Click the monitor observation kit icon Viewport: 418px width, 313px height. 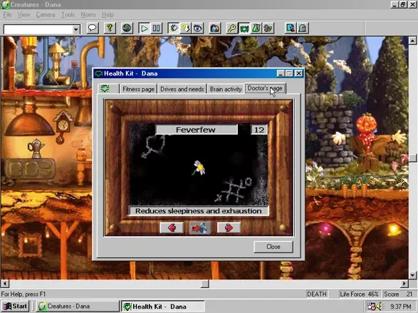click(x=291, y=28)
